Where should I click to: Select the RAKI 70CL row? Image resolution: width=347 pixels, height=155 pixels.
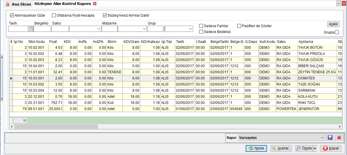pos(176,102)
